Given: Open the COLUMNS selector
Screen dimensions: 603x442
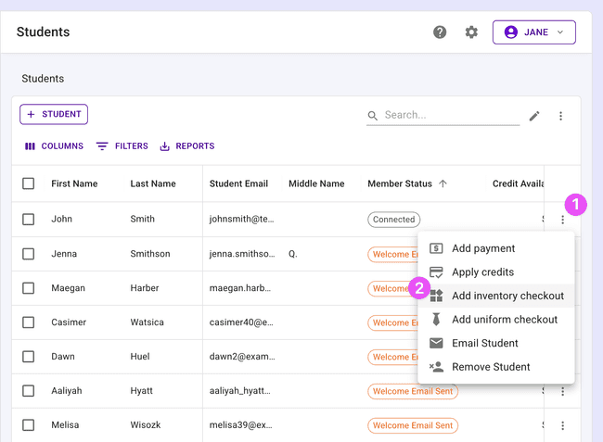Looking at the screenshot, I should (54, 146).
